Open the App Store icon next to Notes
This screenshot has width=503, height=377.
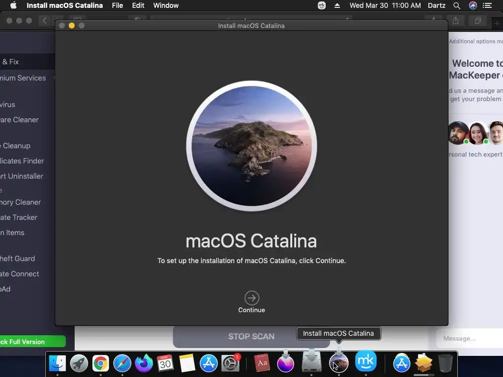(208, 364)
